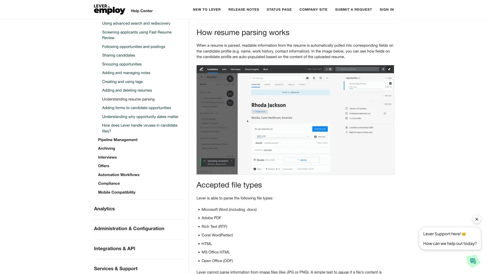Click the Notifications bell icon
Viewport: 488px width, 274px height.
point(383,69)
